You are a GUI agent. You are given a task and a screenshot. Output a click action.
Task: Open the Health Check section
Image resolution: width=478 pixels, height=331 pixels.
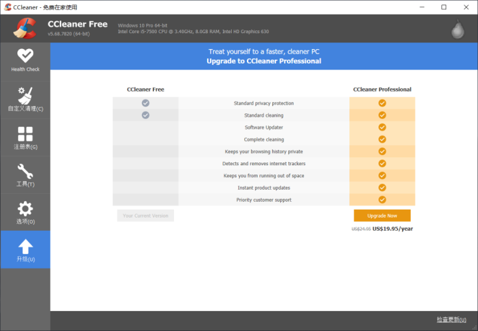pos(25,61)
